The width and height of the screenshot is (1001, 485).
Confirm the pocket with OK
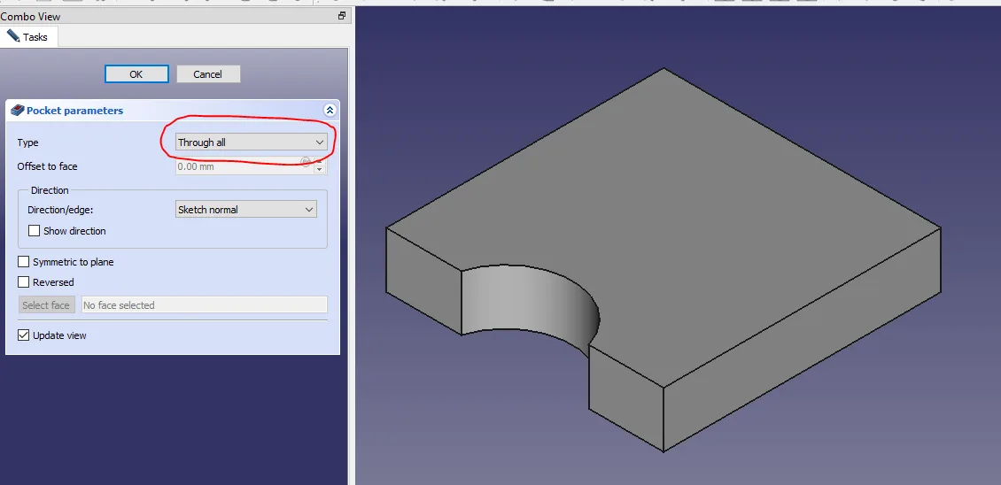click(x=136, y=74)
